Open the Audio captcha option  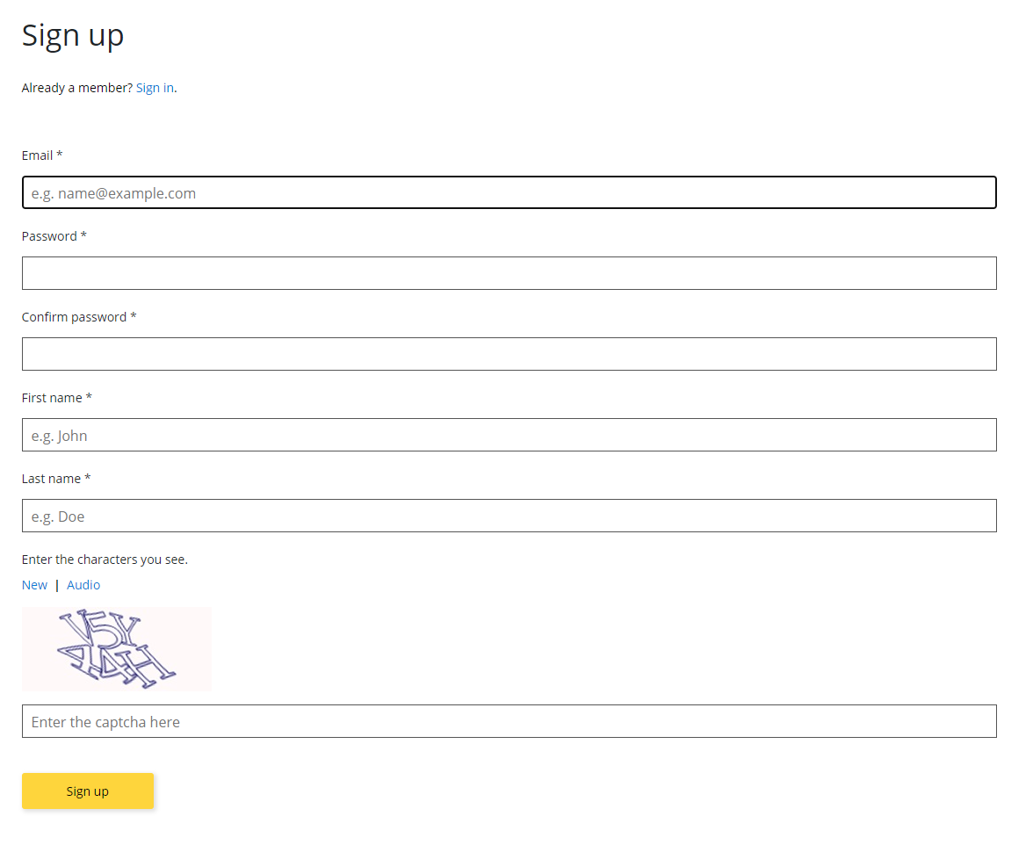[x=83, y=585]
